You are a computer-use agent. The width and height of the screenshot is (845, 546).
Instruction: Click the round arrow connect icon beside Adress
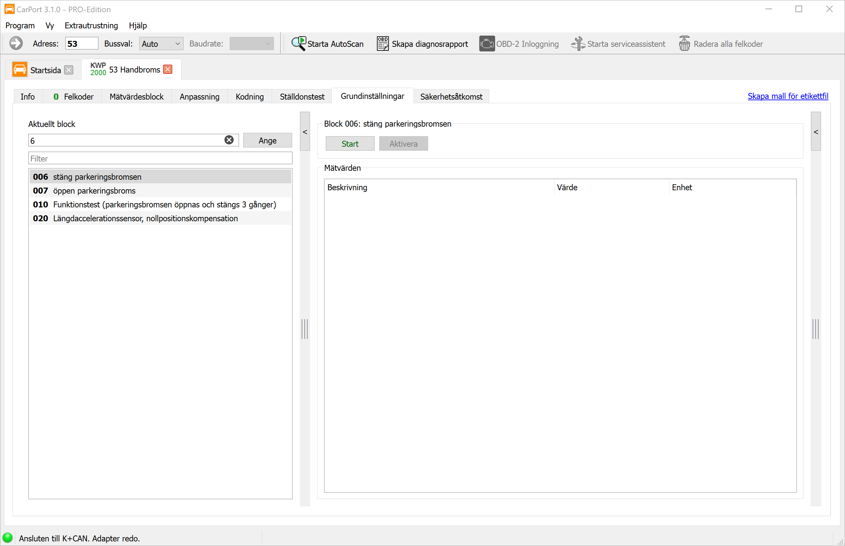16,44
